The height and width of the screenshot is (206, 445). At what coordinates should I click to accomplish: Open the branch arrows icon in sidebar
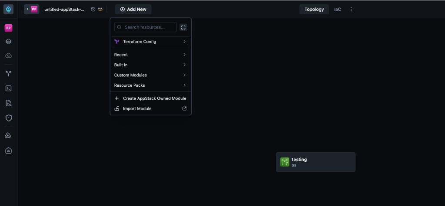[x=9, y=74]
